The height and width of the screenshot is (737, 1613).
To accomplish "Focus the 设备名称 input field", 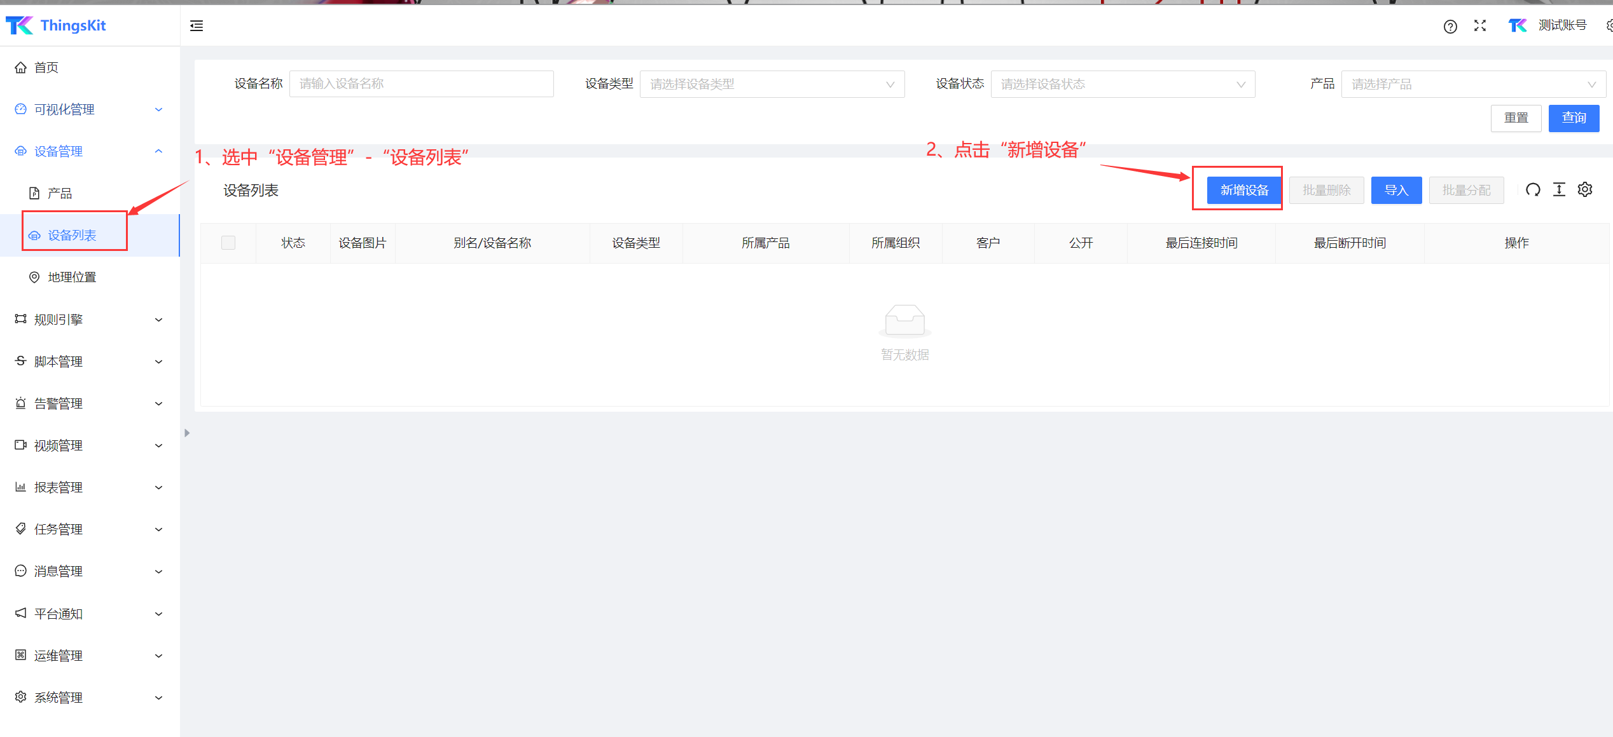I will [421, 85].
